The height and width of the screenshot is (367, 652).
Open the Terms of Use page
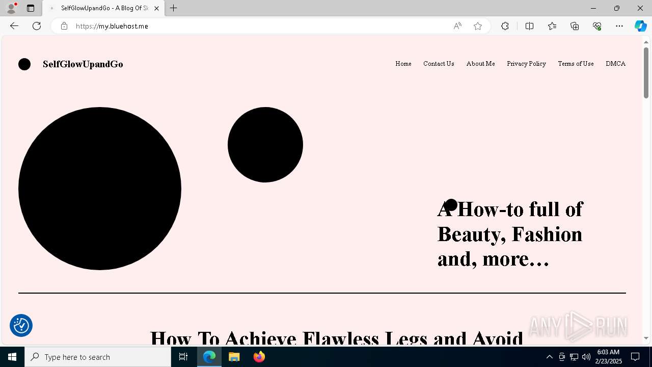[x=576, y=64]
